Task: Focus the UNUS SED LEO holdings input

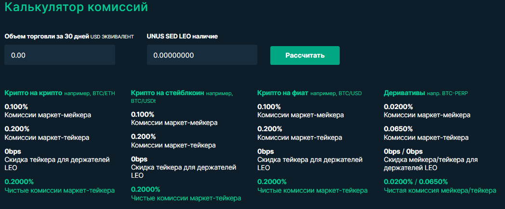Action: pyautogui.click(x=202, y=55)
